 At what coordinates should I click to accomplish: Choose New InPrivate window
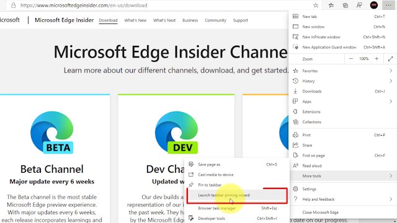pyautogui.click(x=342, y=37)
